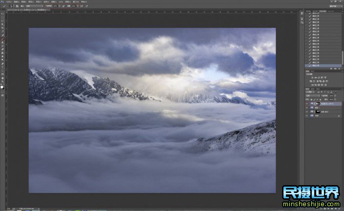Viewport: 344px width, 211px height.
Task: Open the 滤镜 (Filter) menu
Action: point(54,2)
